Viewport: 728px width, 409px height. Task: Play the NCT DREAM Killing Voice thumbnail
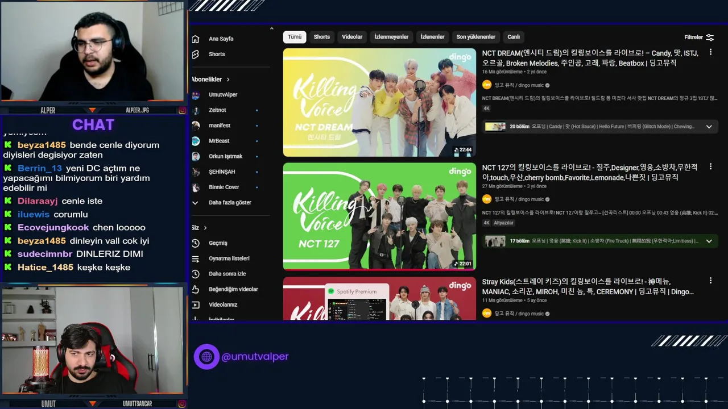[x=379, y=102]
